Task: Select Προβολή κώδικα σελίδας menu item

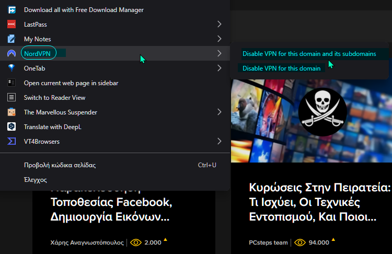Action: (x=115, y=165)
